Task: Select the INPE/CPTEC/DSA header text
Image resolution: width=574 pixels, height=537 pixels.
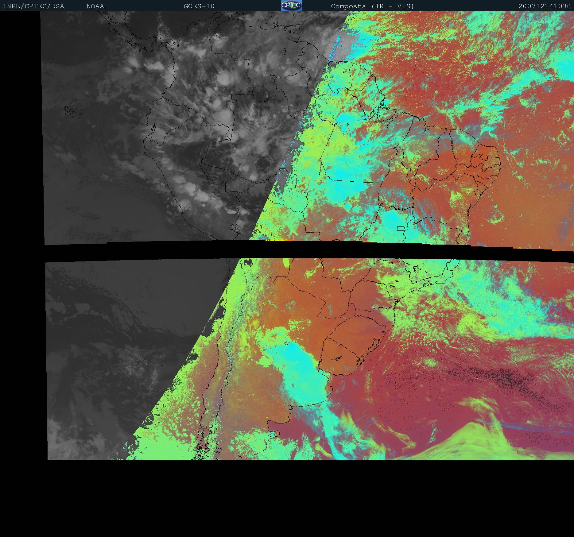Action: click(x=33, y=6)
